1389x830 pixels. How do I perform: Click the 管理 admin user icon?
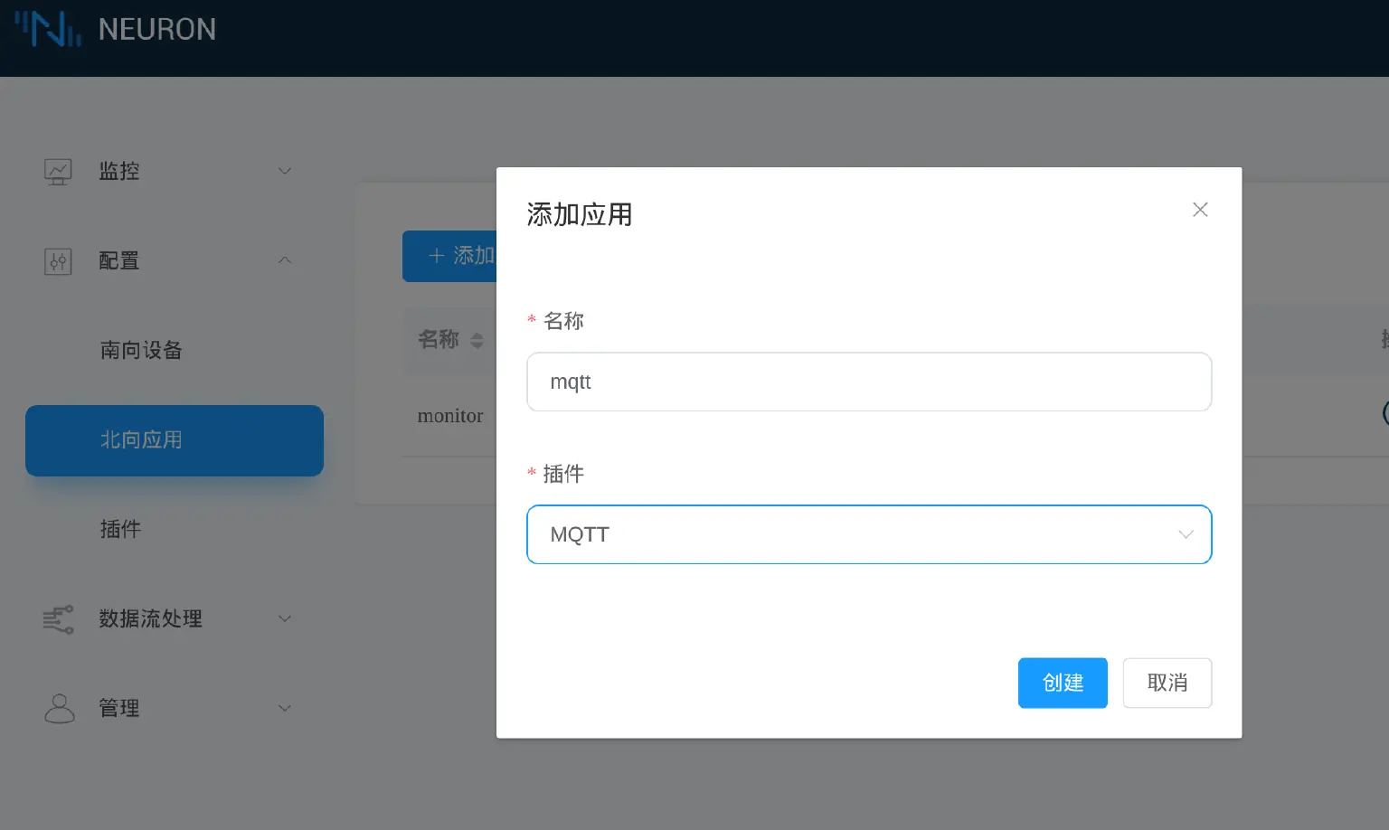tap(58, 708)
